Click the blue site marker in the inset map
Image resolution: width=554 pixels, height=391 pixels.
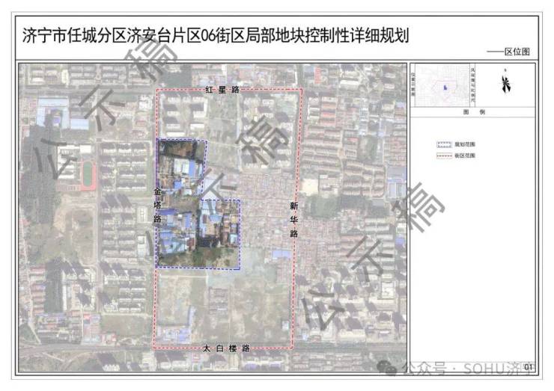click(445, 87)
